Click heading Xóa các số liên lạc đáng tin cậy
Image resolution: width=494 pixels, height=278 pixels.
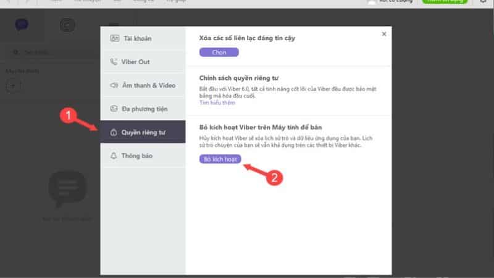(247, 38)
